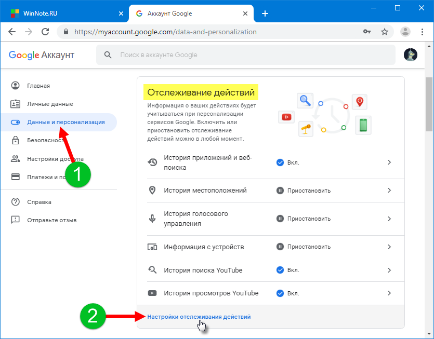Click Поиск в аккаунте Google field
Screen dimensions: 434x339
tap(246, 55)
